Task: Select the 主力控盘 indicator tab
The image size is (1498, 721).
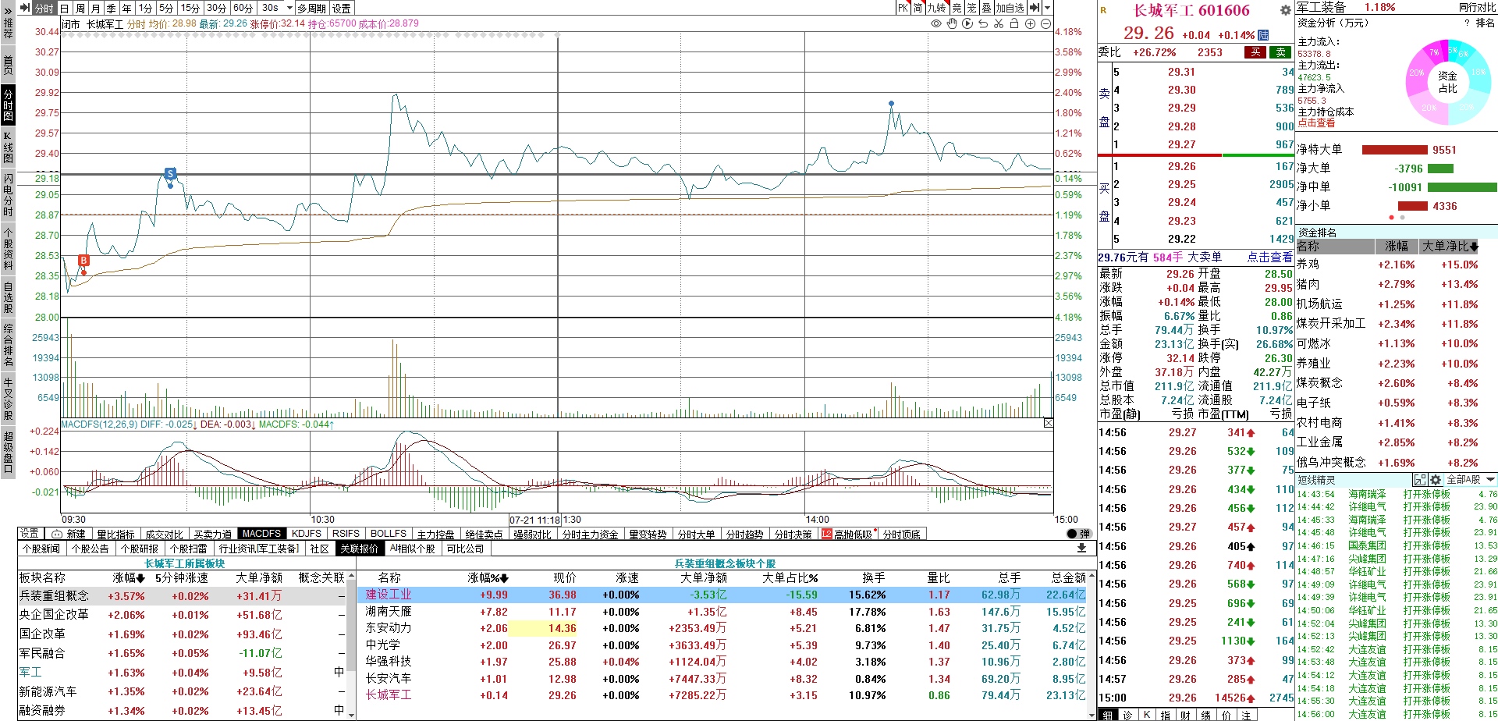Action: (x=435, y=535)
